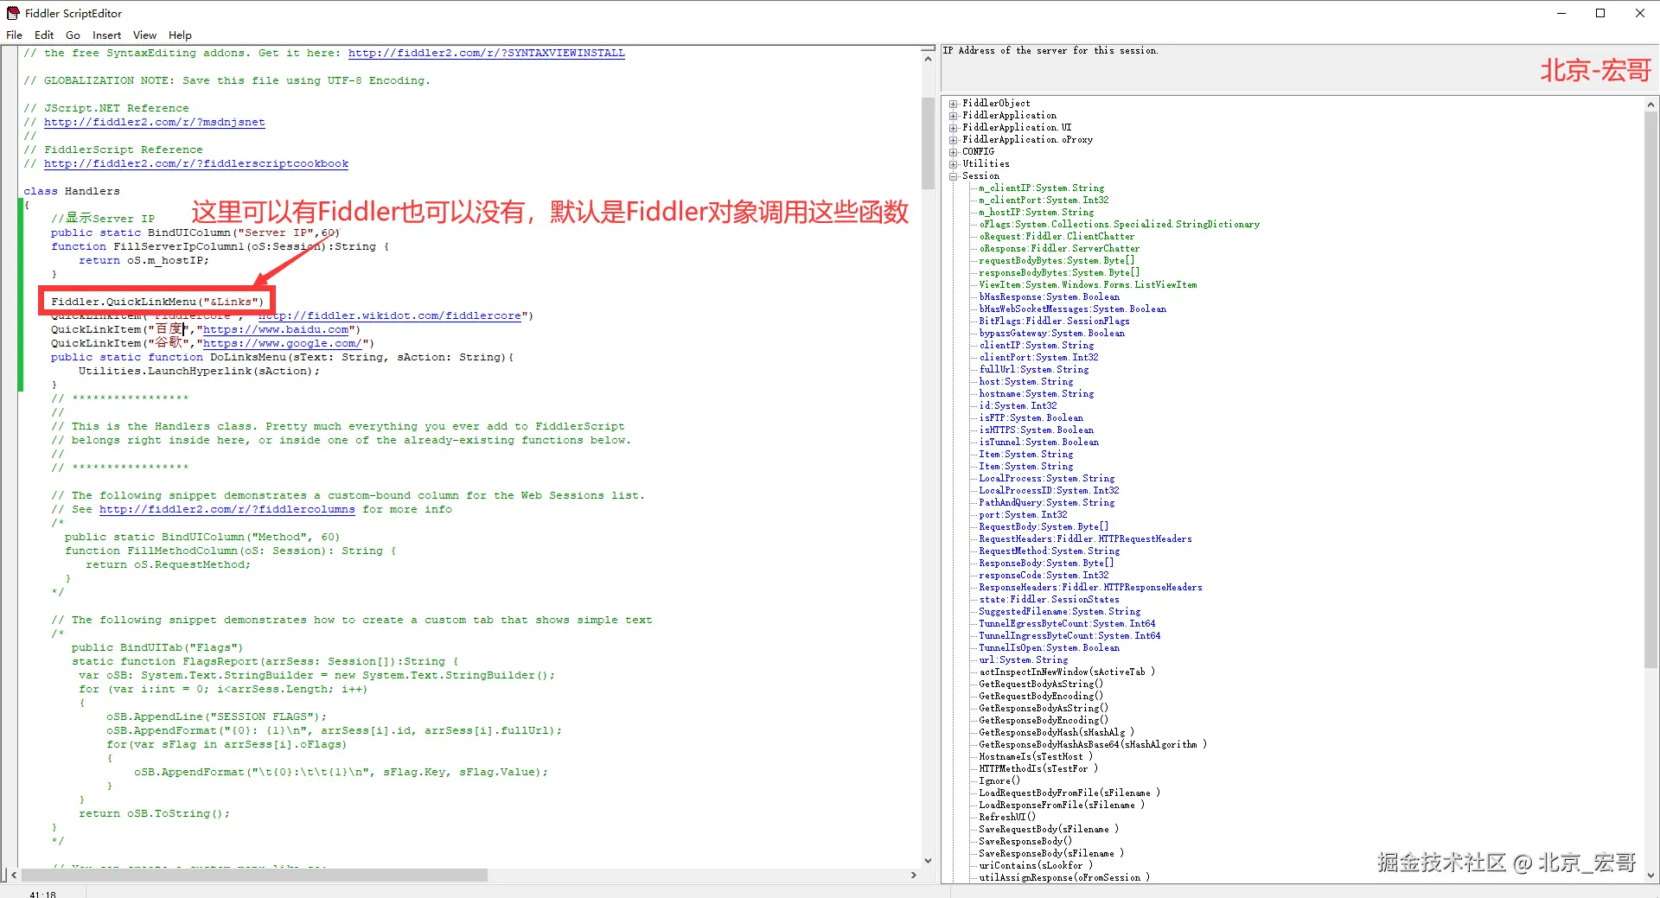1660x898 pixels.
Task: Select GetResponseBodyEncoding() method
Action: coord(1044,721)
